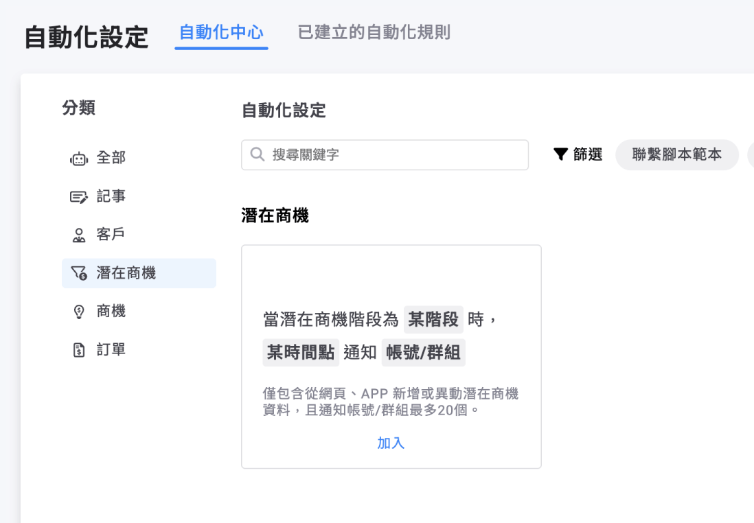Open the 某時間點 time selector
754x523 pixels.
[x=300, y=352]
